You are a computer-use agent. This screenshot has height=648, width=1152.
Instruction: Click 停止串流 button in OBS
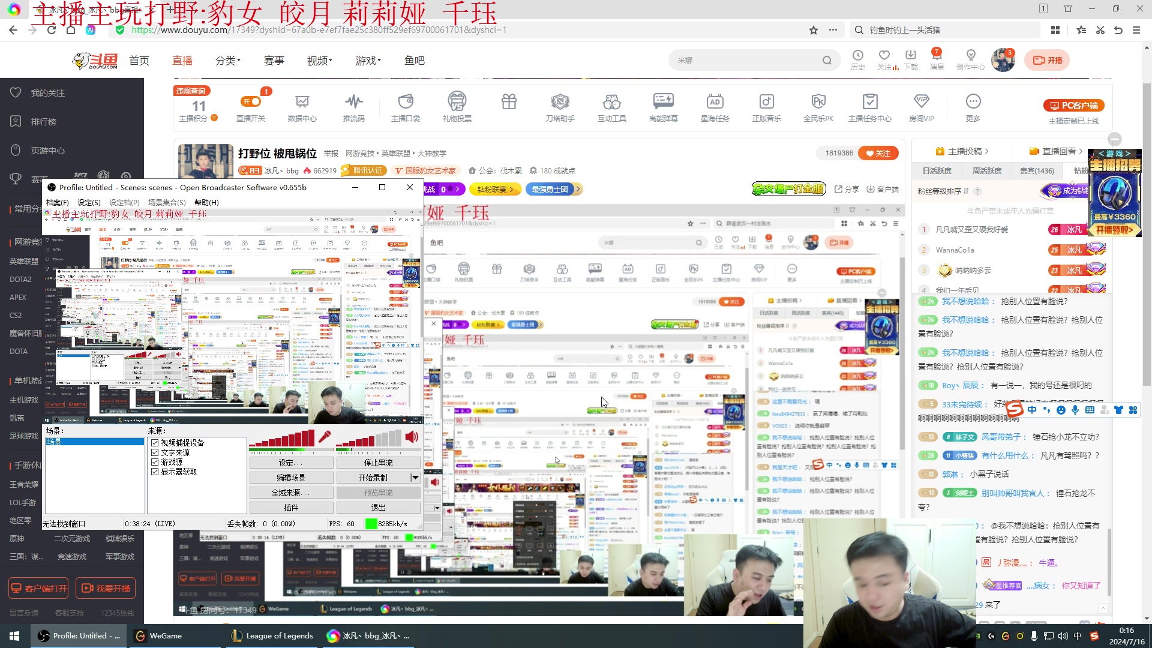pyautogui.click(x=378, y=463)
